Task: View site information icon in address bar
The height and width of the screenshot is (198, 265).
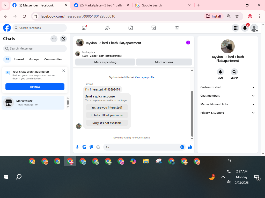Action: 35,16
